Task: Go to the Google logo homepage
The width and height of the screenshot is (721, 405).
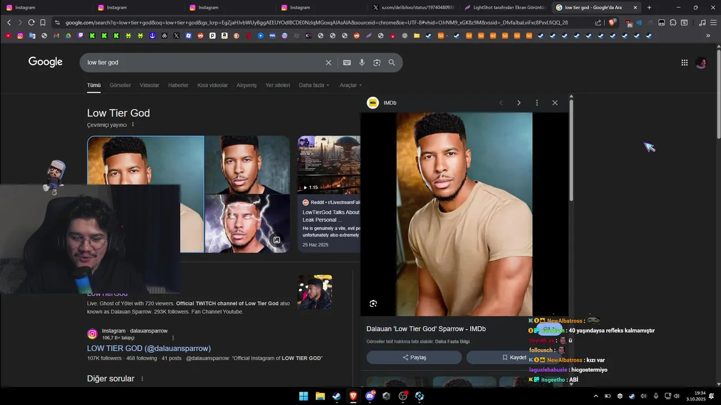Action: (x=46, y=62)
